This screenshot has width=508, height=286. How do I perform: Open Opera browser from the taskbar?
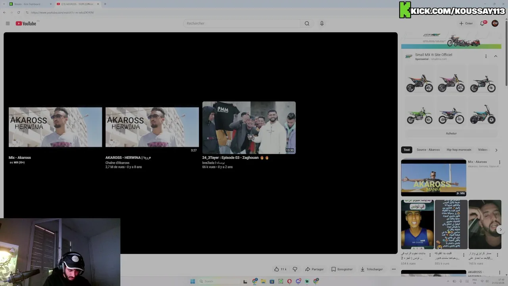coord(289,281)
